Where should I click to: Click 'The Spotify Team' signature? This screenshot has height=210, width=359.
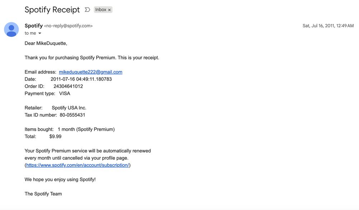point(43,194)
